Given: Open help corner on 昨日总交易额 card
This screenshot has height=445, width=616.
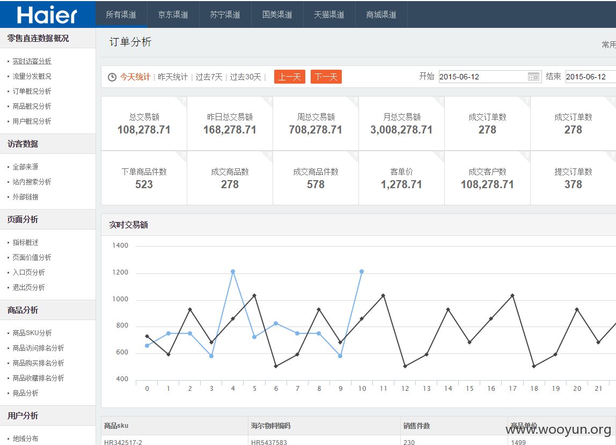Looking at the screenshot, I should coord(268,102).
